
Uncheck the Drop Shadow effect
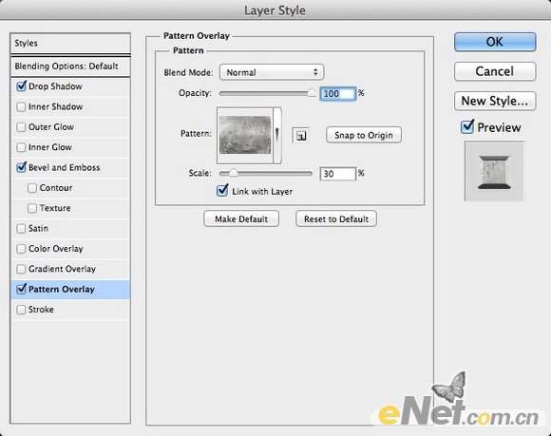point(21,86)
